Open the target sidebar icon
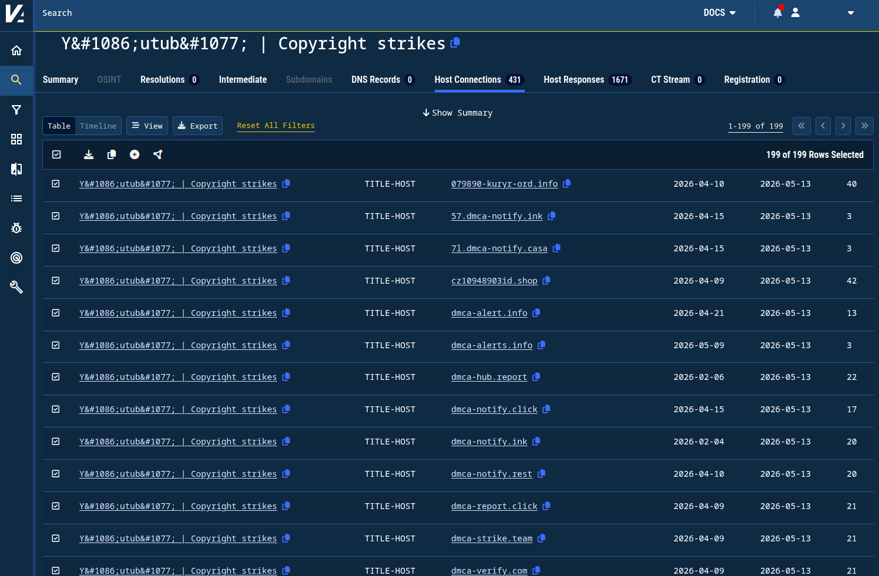The height and width of the screenshot is (576, 879). [x=16, y=258]
